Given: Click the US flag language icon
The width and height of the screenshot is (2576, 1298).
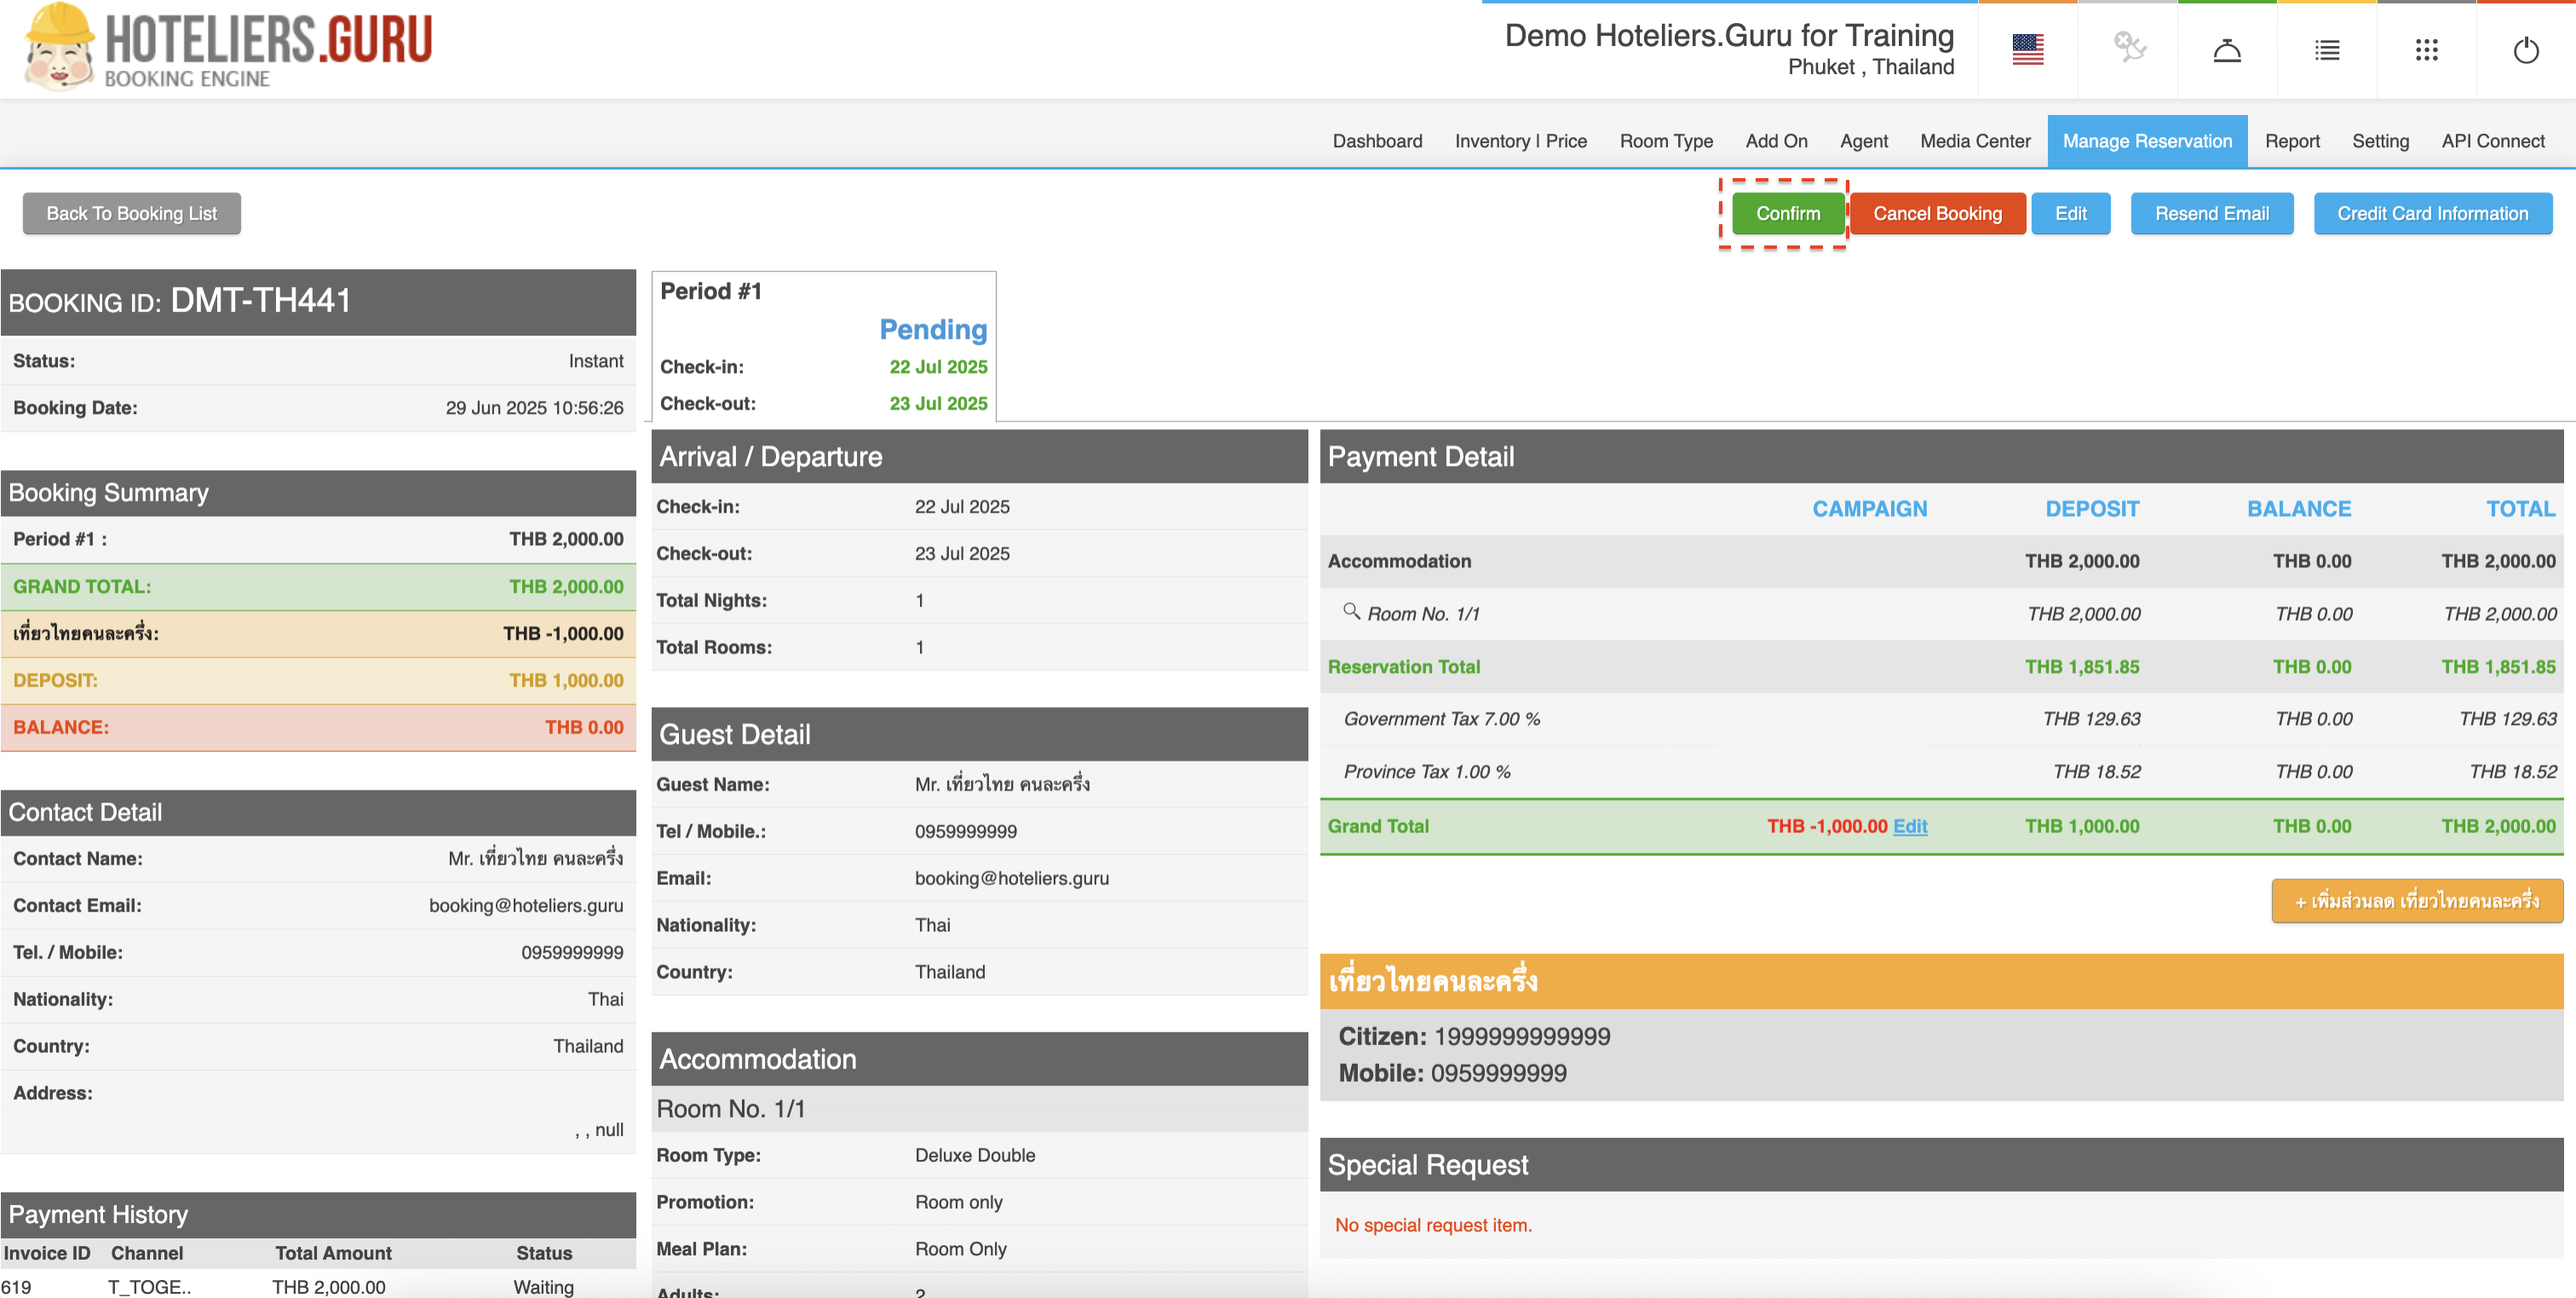Looking at the screenshot, I should [x=2027, y=50].
